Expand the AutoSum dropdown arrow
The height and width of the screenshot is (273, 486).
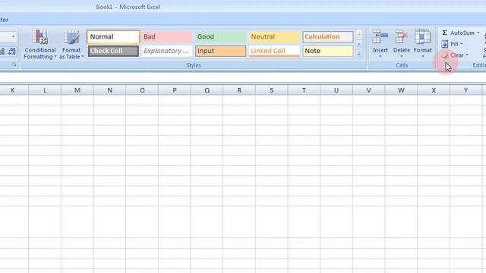(478, 33)
